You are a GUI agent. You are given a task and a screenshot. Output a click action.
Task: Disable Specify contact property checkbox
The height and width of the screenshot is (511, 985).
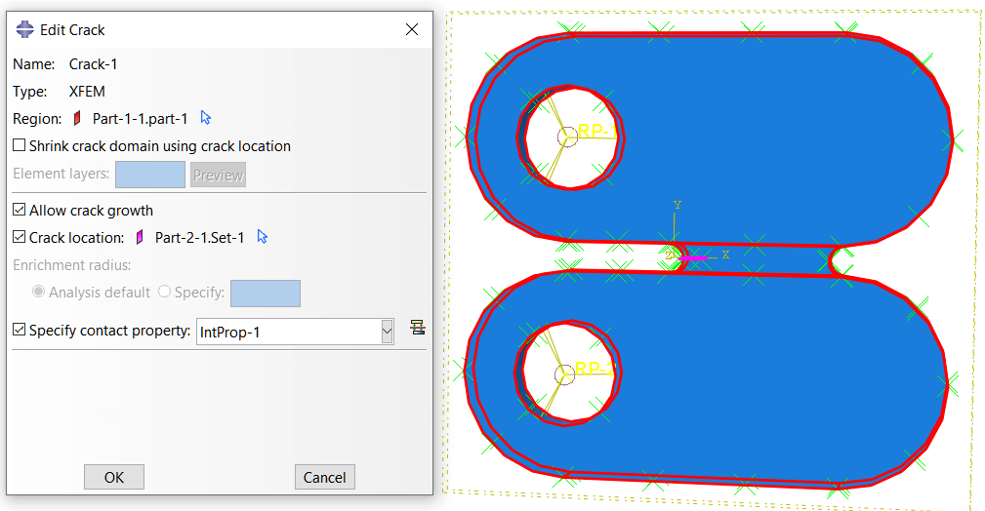(20, 331)
